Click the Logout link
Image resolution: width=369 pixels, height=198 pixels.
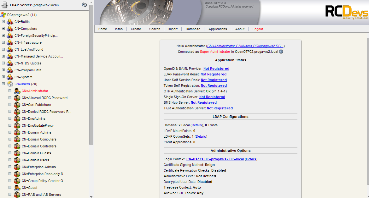tap(258, 29)
